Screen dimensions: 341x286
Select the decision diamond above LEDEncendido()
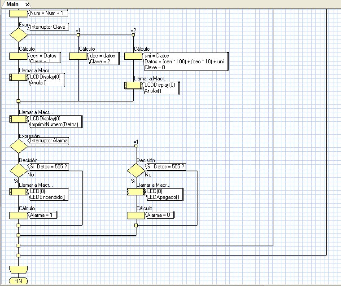pyautogui.click(x=18, y=170)
